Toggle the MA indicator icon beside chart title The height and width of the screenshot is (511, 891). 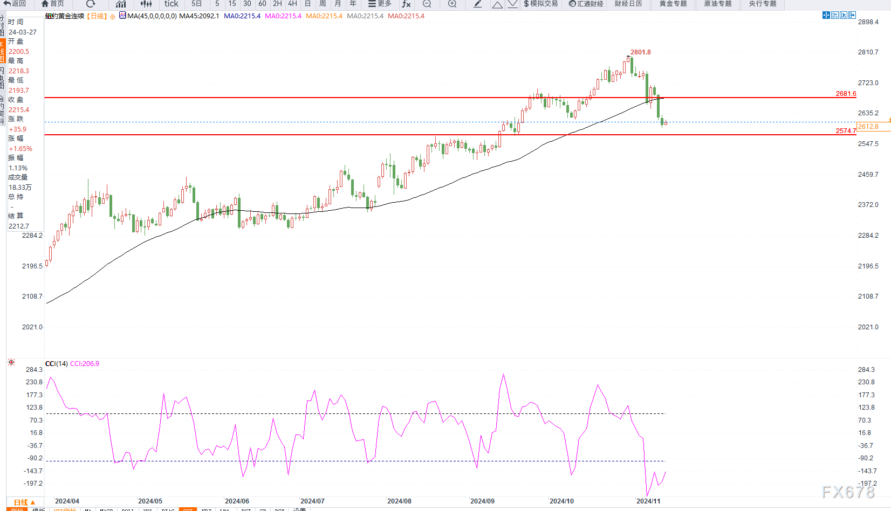click(x=122, y=16)
